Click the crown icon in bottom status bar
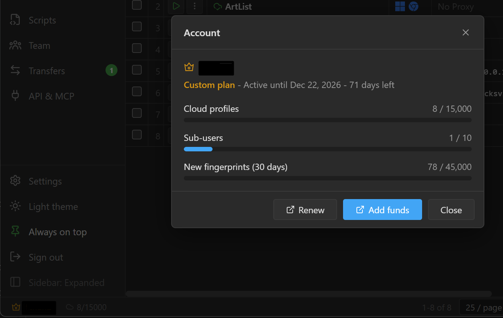This screenshot has height=318, width=503. point(16,307)
